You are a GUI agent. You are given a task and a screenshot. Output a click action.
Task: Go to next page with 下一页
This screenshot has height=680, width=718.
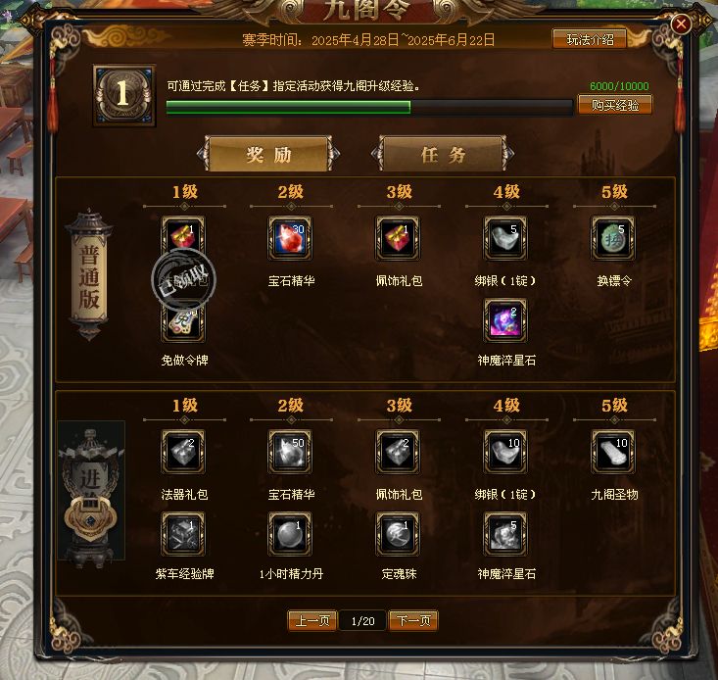pyautogui.click(x=414, y=620)
